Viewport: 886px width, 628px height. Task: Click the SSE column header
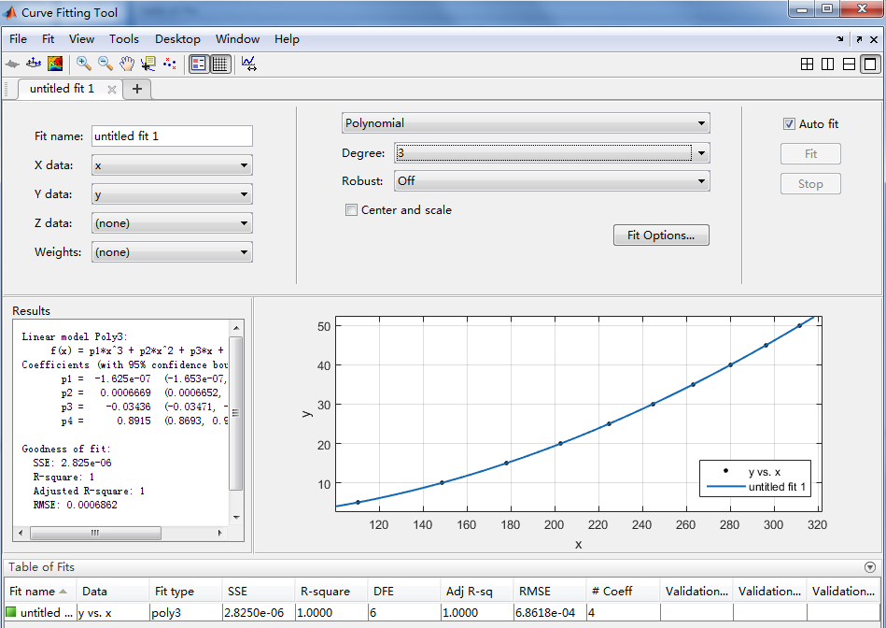(259, 592)
